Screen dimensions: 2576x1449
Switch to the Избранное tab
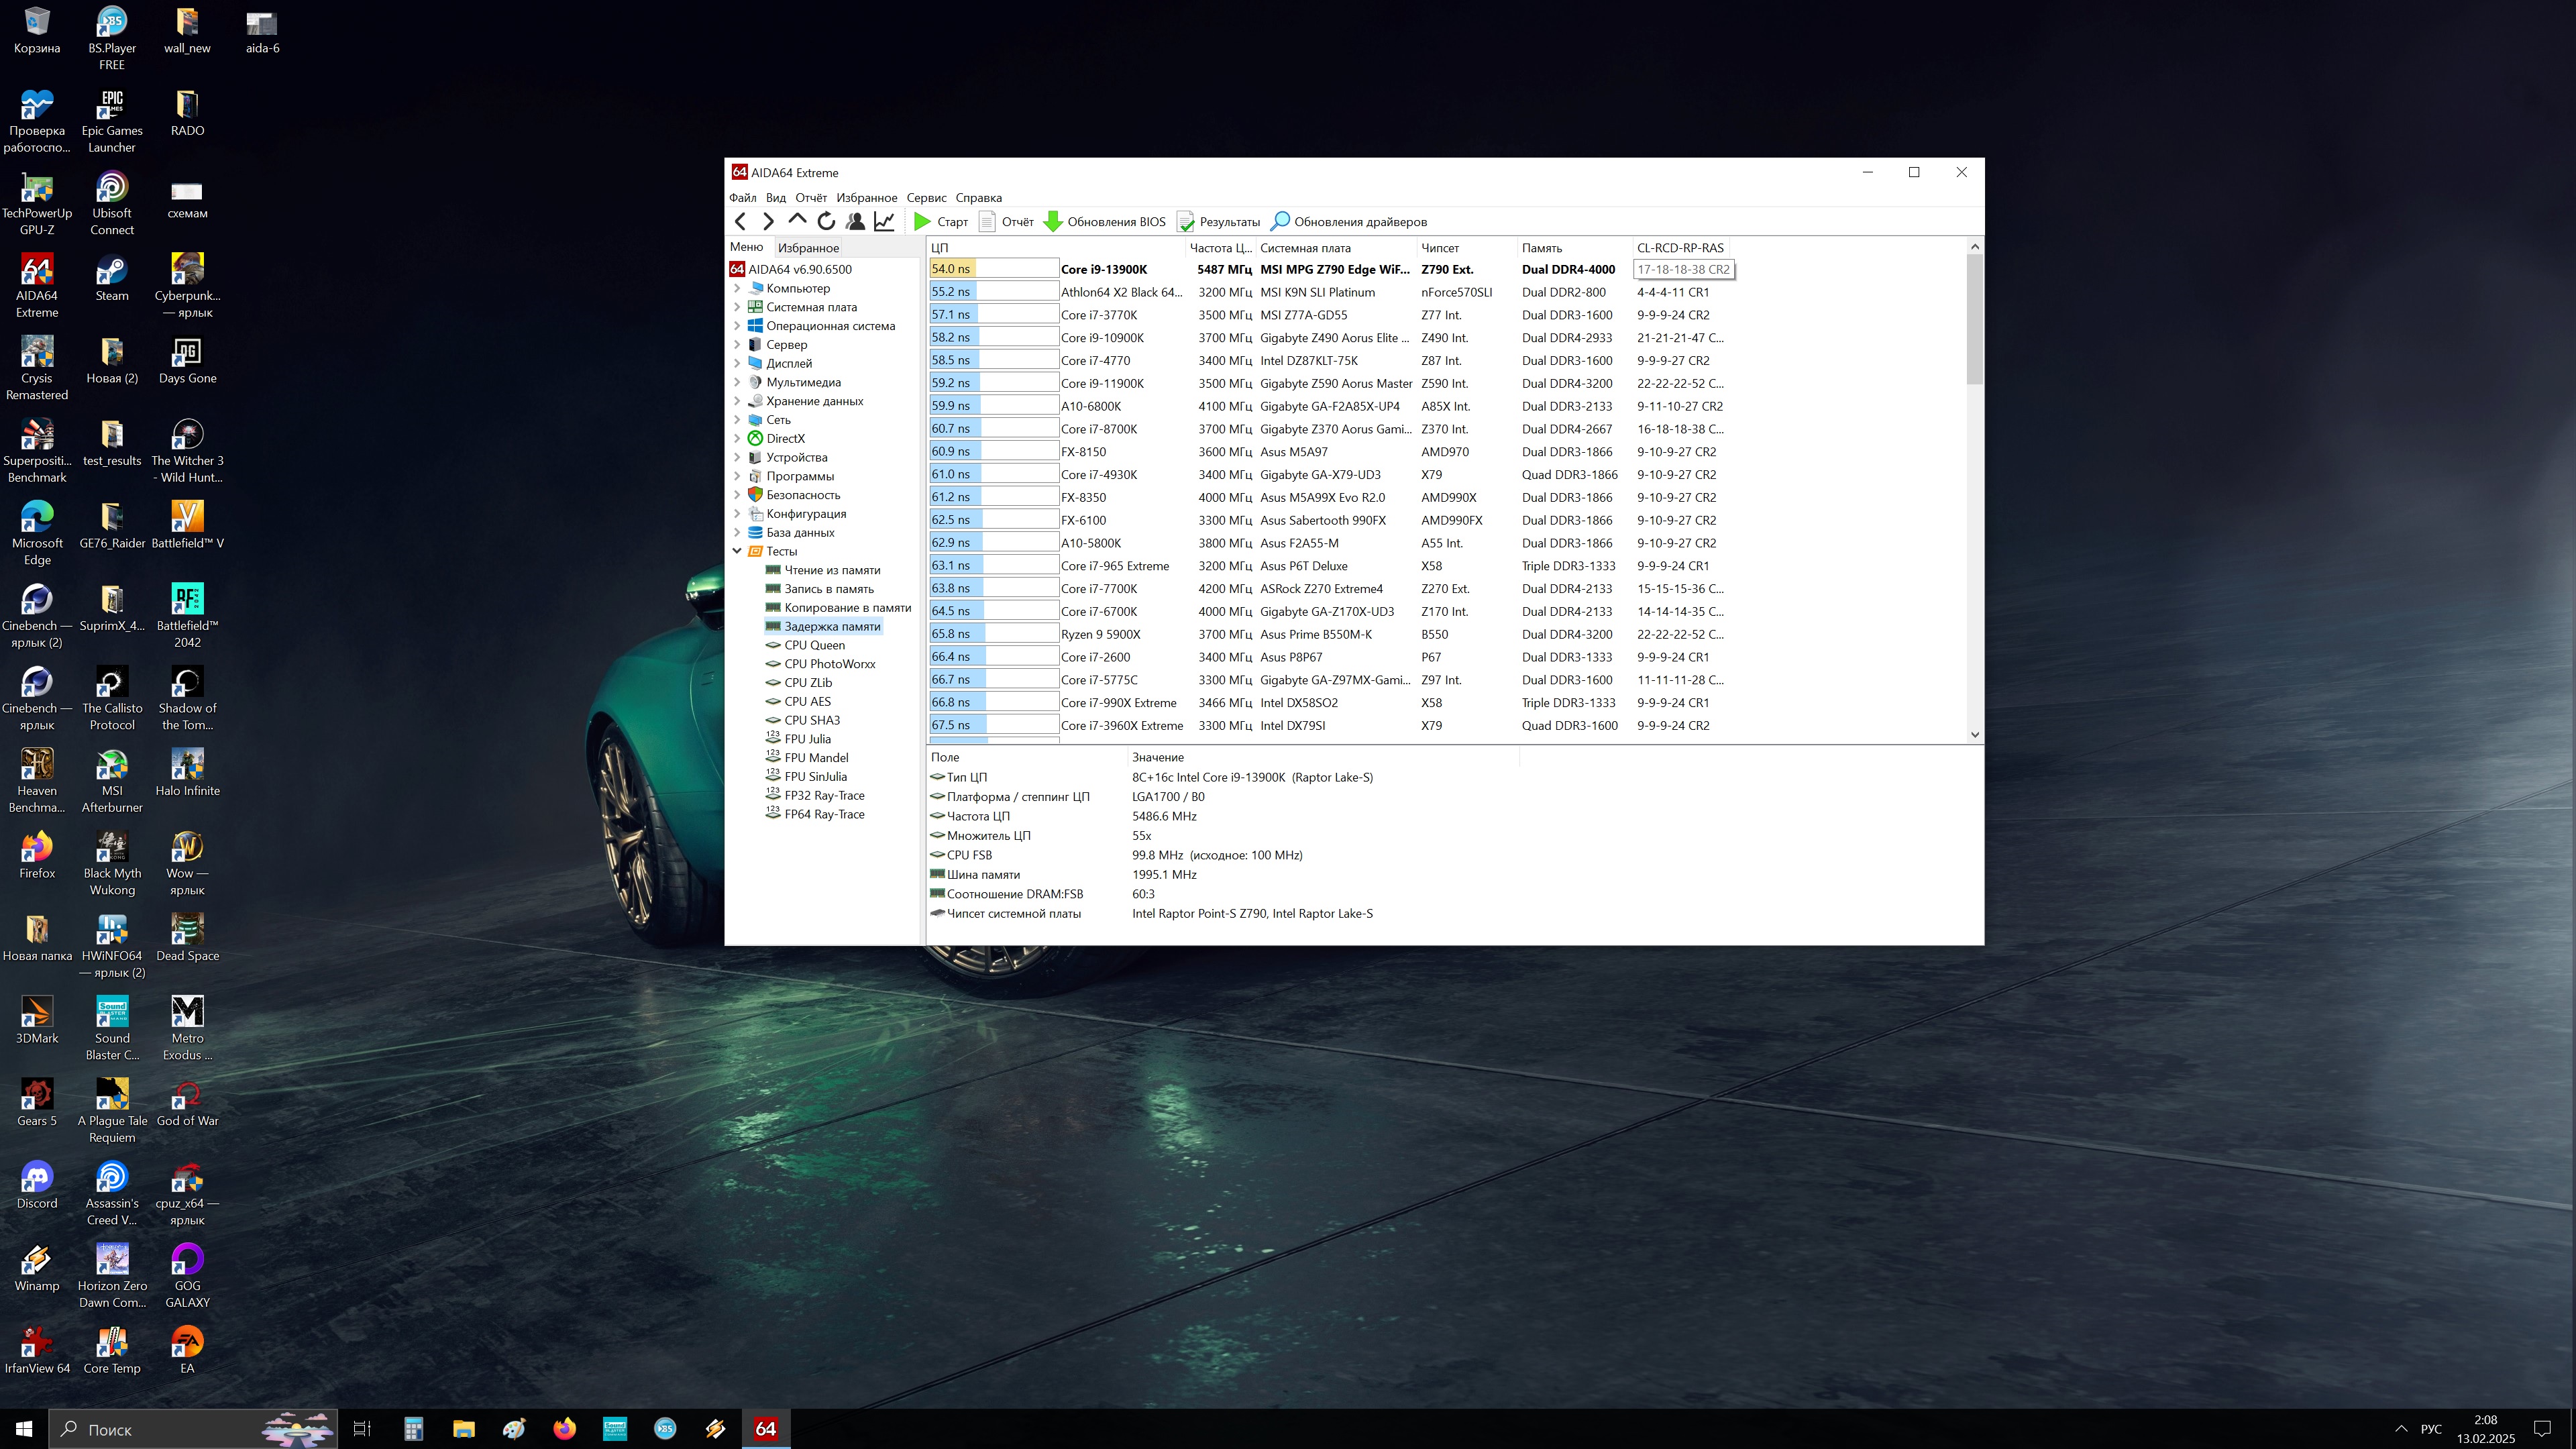tap(808, 248)
